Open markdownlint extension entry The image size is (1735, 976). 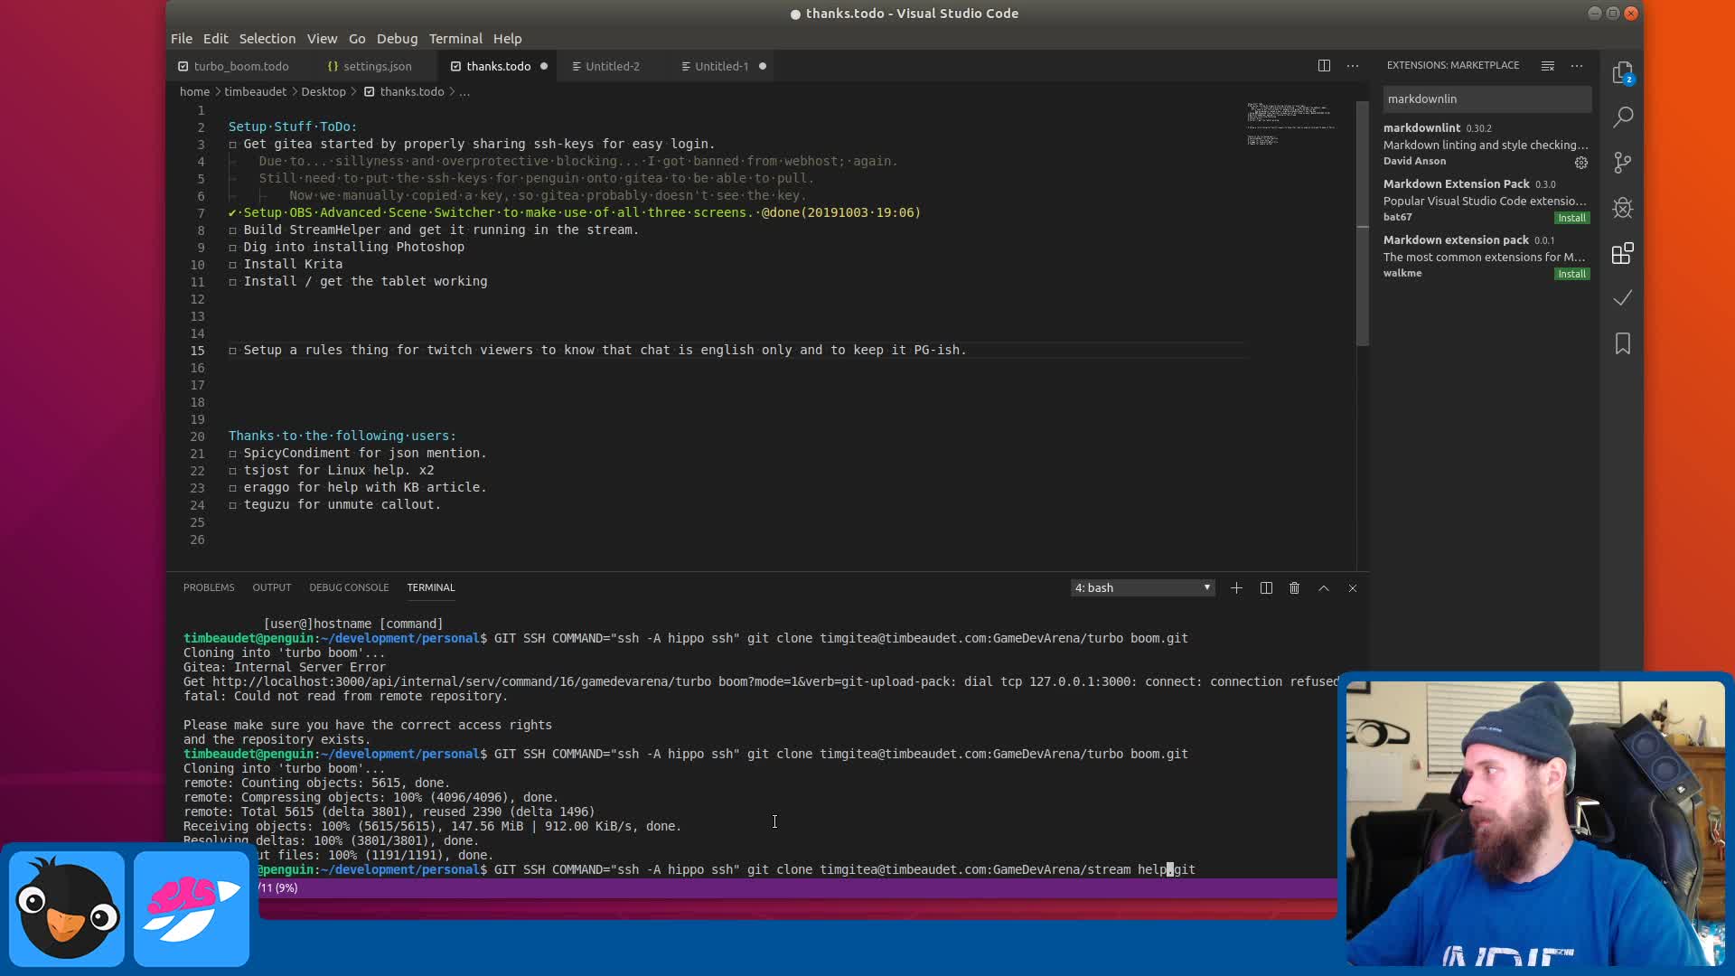[1486, 145]
